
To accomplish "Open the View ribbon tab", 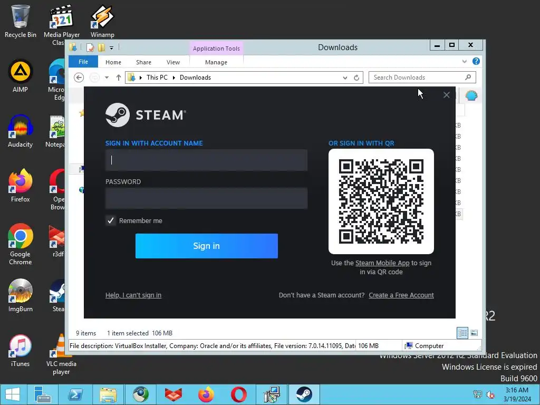I will coord(173,62).
